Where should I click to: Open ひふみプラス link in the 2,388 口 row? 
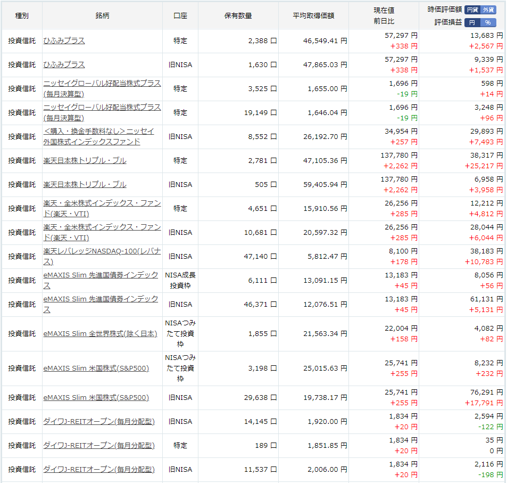coord(64,41)
